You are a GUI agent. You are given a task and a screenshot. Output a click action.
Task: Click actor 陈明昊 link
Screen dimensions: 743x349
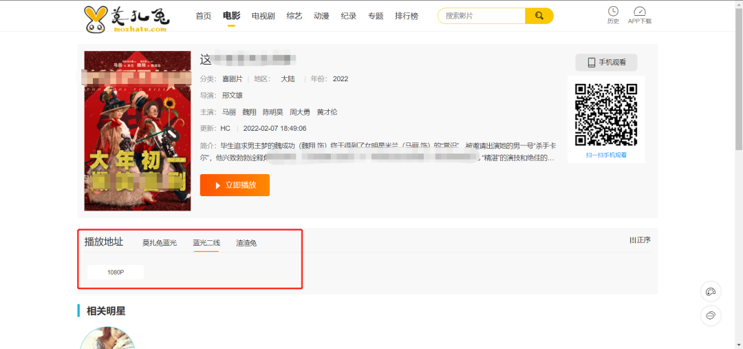click(273, 112)
